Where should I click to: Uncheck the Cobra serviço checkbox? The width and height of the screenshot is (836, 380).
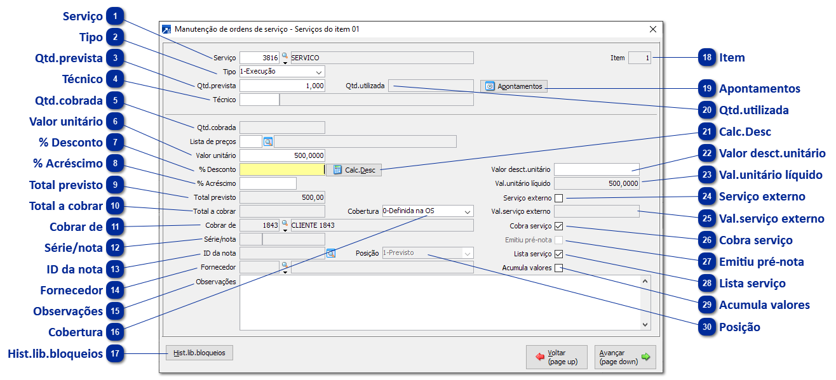pyautogui.click(x=558, y=226)
